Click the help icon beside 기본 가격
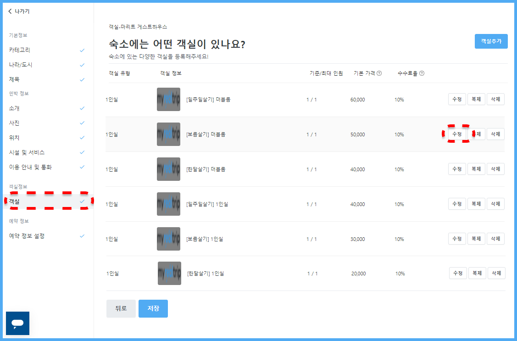The image size is (517, 341). tap(379, 73)
